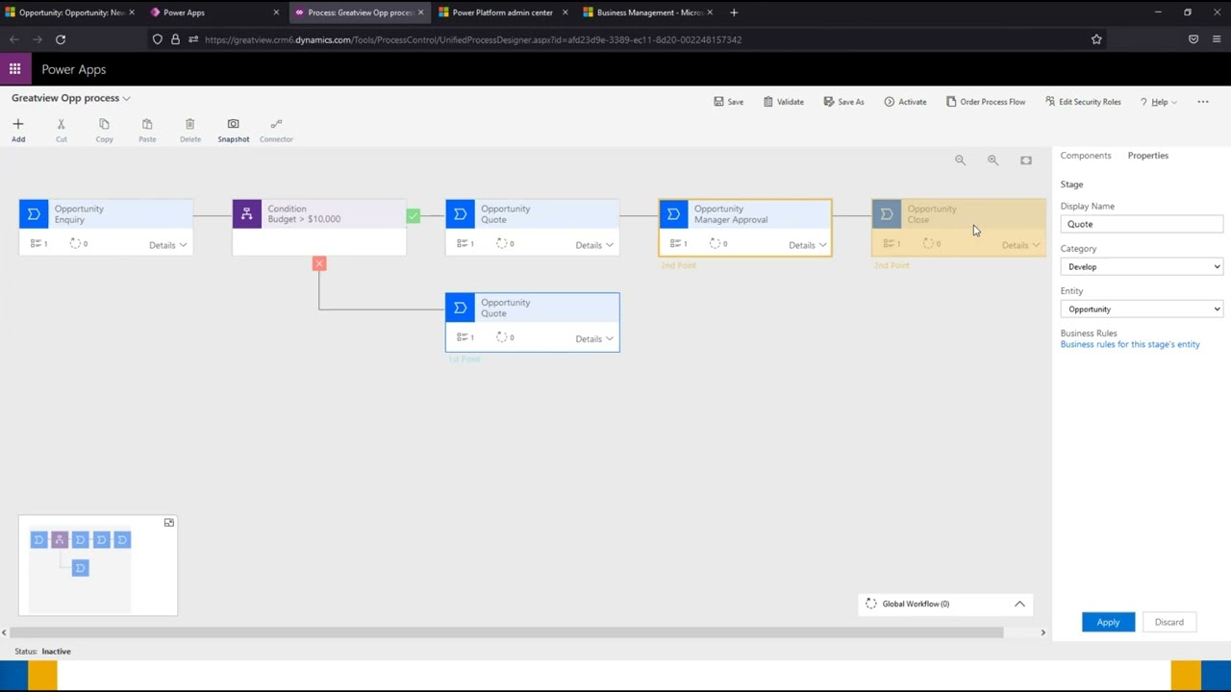
Task: Open the Help menu
Action: [1159, 102]
